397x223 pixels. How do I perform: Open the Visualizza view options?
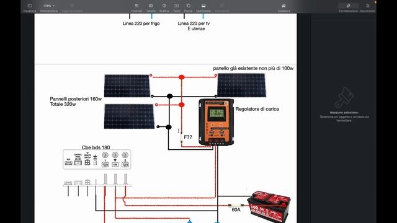pos(29,7)
